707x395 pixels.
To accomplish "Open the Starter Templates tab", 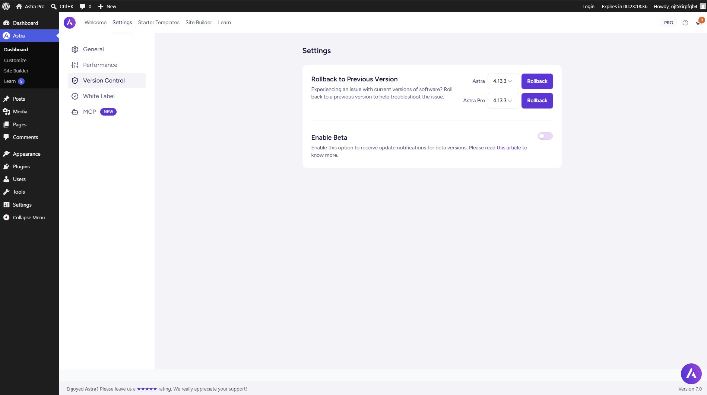I will coord(159,22).
